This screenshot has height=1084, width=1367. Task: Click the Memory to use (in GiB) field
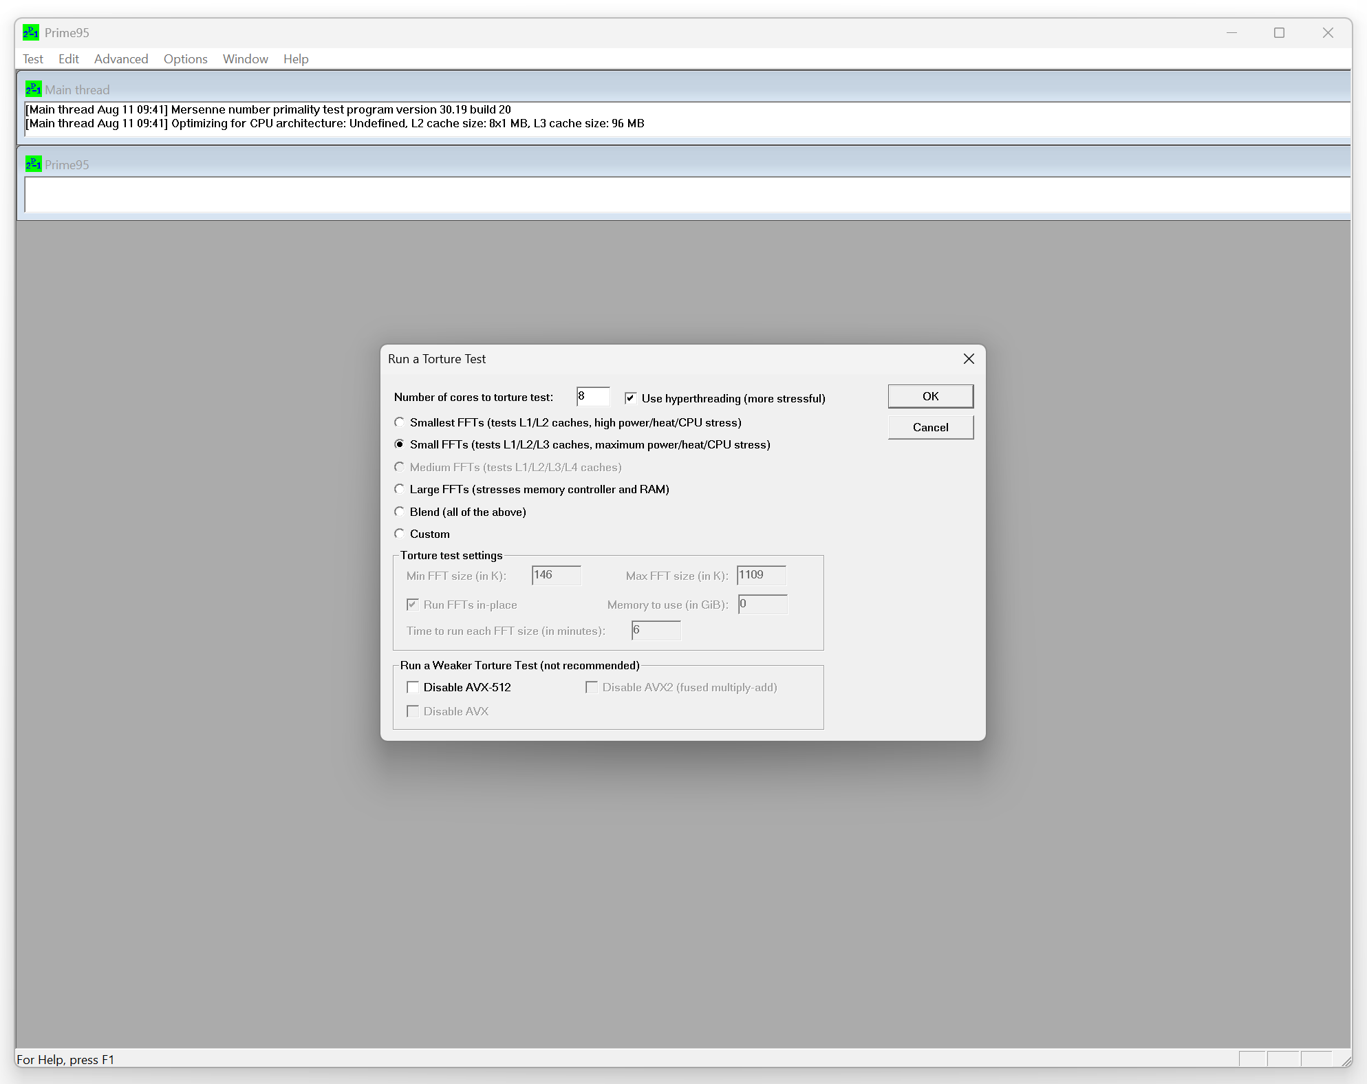point(763,604)
